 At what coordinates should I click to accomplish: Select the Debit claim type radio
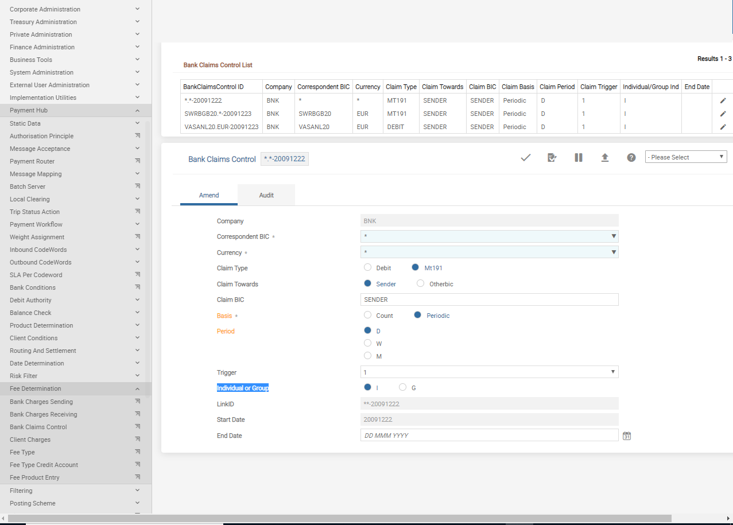click(x=368, y=267)
